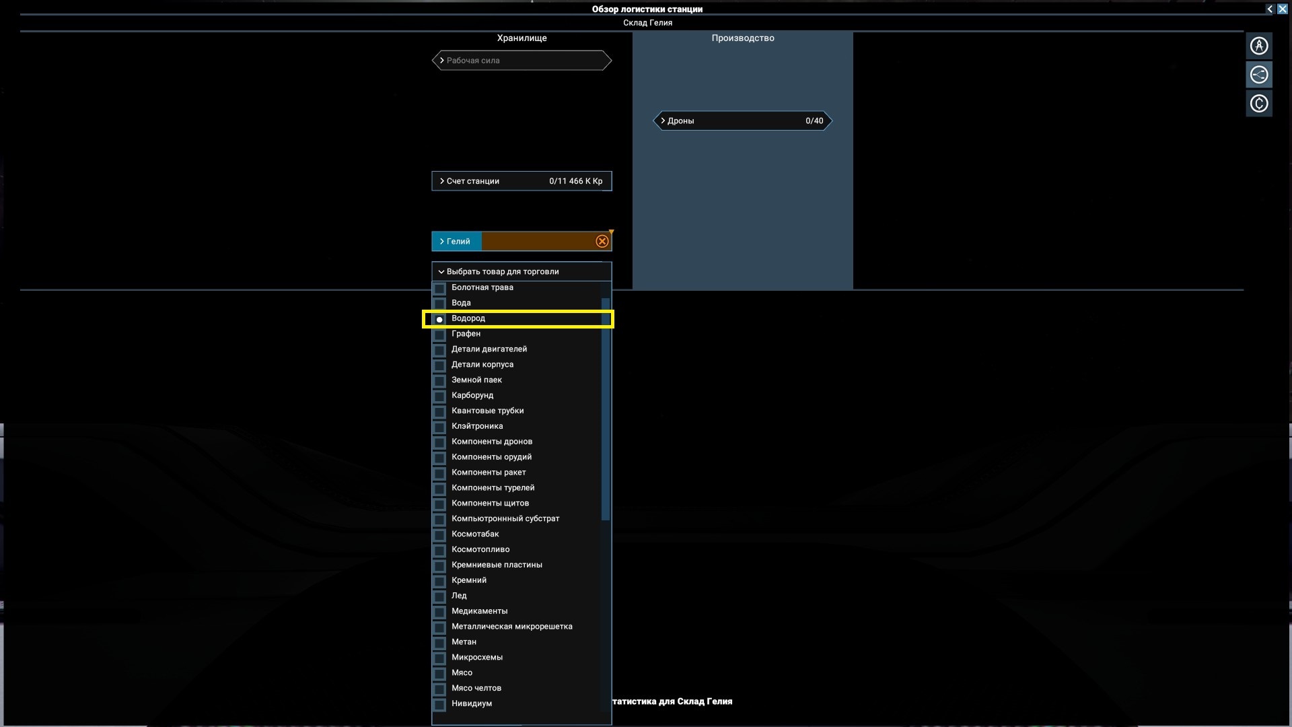Check the Вода checkbox
1292x727 pixels.
[x=439, y=304]
